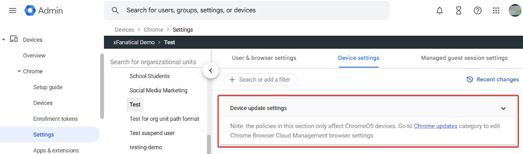This screenshot has height=154, width=523.
Task: Click the search magnifier icon
Action: (115, 10)
